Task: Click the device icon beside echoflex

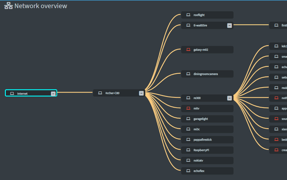Action: (x=188, y=171)
